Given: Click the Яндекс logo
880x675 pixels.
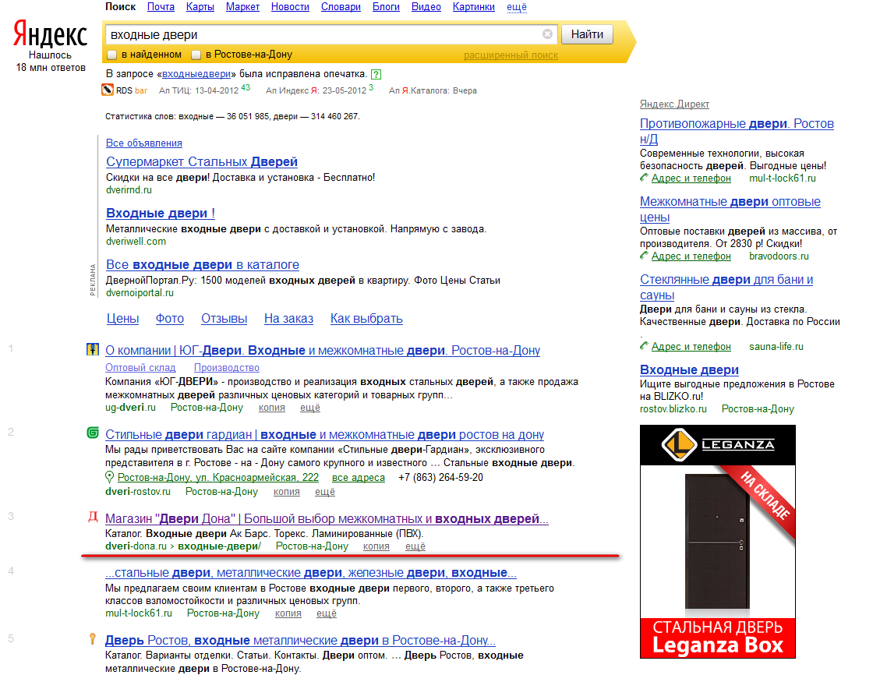Looking at the screenshot, I should (x=50, y=34).
